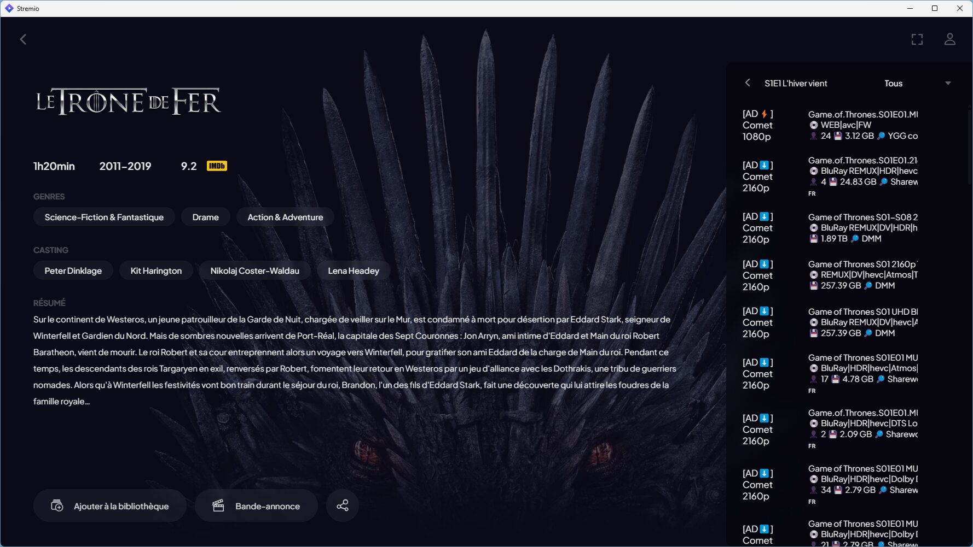
Task: Open the 'Tous' addon filter dropdown
Action: click(917, 83)
